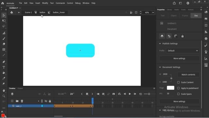The width and height of the screenshot is (209, 118).
Task: Click the New Layer icon
Action: pyautogui.click(x=12, y=101)
